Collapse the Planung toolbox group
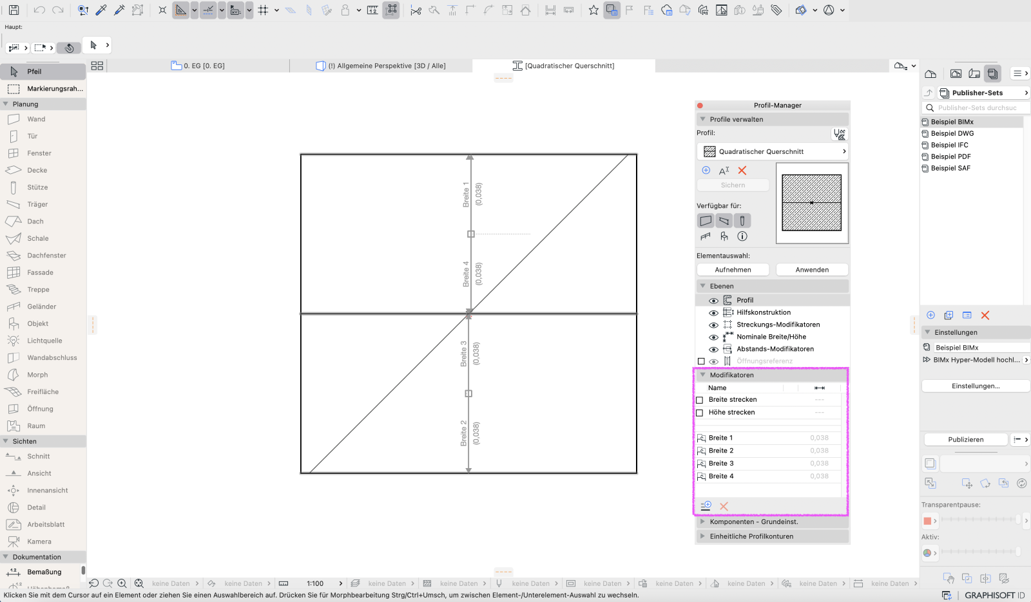This screenshot has width=1031, height=602. pyautogui.click(x=6, y=104)
